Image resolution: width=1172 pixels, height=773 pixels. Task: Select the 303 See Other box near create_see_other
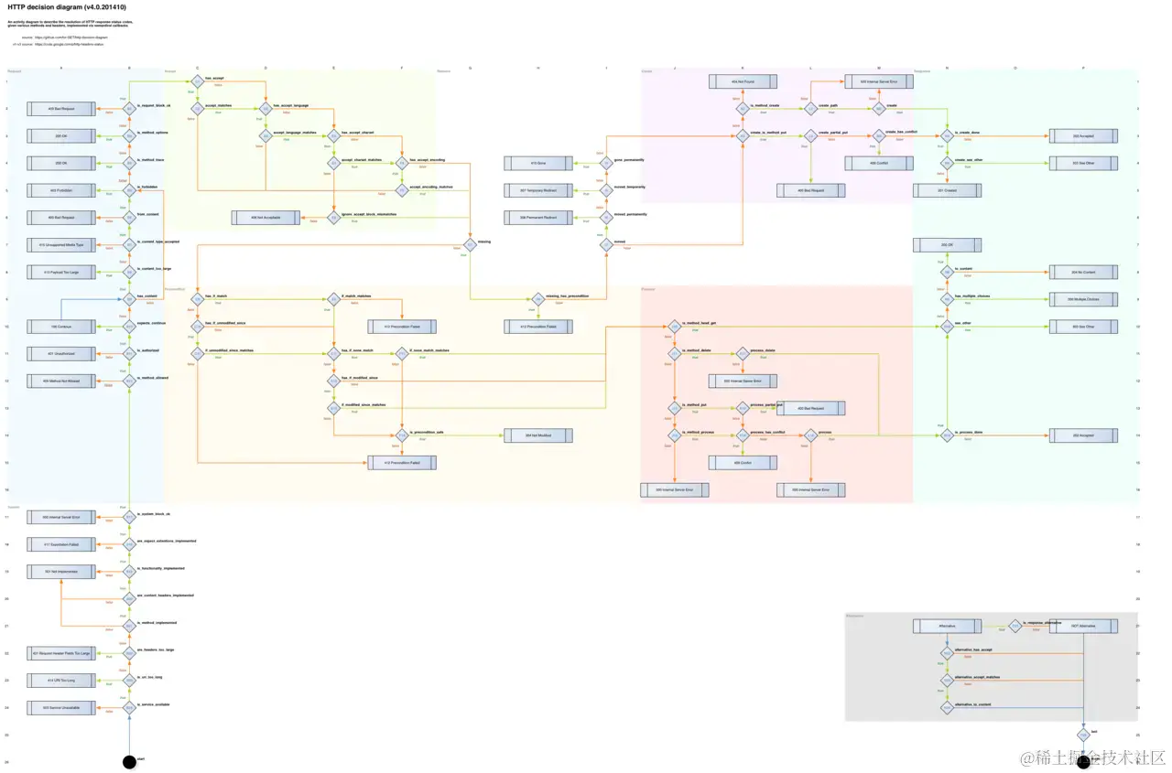pyautogui.click(x=1083, y=163)
